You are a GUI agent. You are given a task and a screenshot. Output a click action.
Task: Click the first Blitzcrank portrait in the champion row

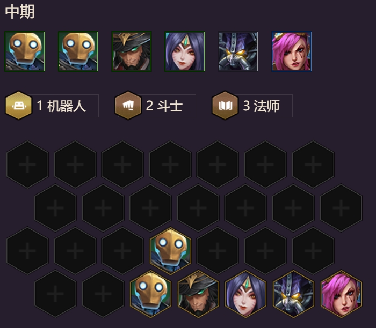(25, 51)
